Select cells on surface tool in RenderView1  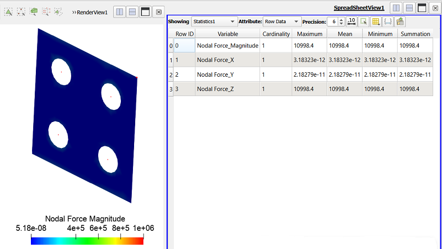[x=8, y=12]
